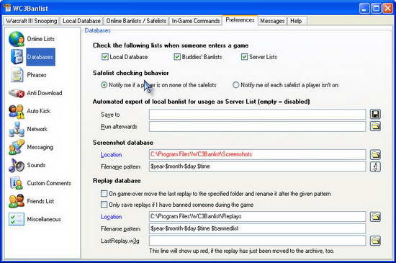
Task: Open the Messaging chat icon
Action: point(17,147)
